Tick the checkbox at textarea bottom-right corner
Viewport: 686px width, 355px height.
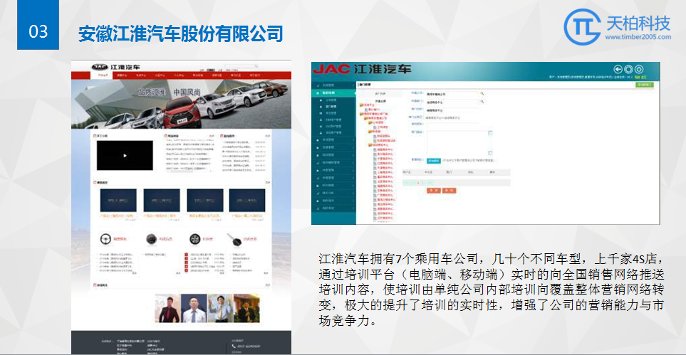490,153
